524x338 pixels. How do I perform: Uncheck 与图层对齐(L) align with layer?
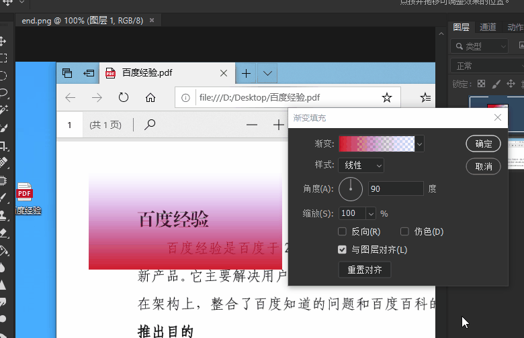pyautogui.click(x=342, y=249)
